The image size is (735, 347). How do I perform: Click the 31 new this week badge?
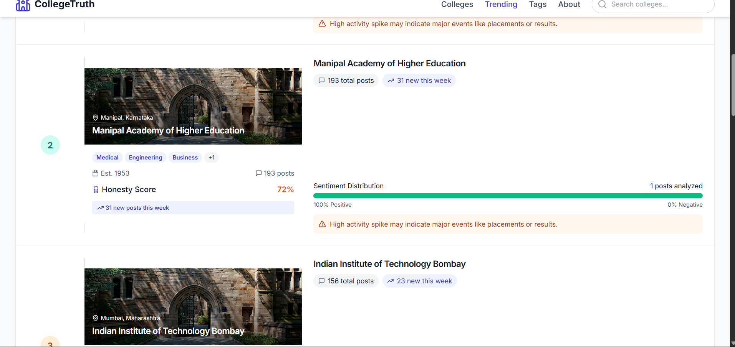click(419, 81)
